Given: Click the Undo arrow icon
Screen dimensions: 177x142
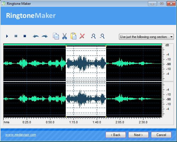Looking at the screenshot, I should [36, 36].
